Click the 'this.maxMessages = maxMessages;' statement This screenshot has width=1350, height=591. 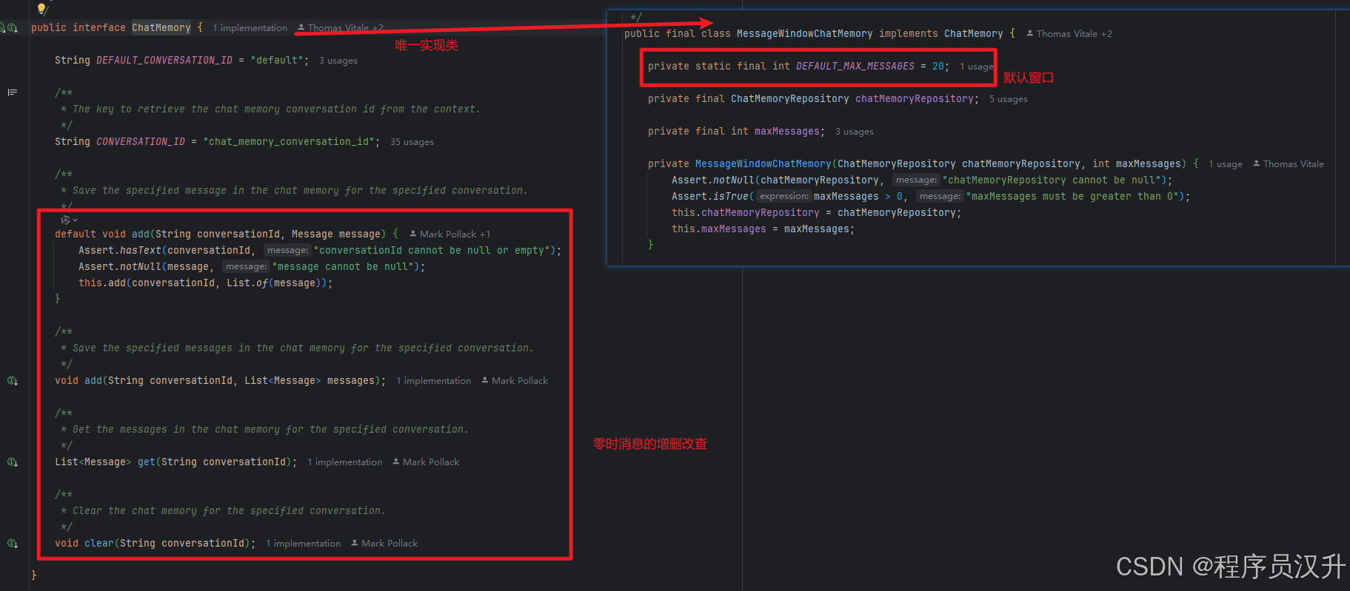763,229
